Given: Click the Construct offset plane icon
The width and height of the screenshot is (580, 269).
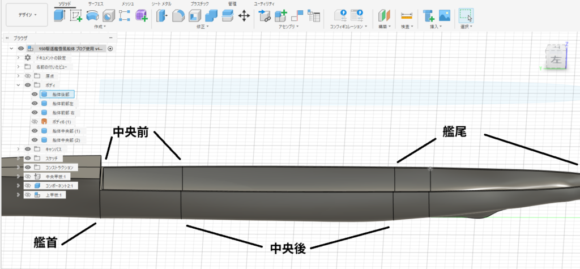Looking at the screenshot, I should [385, 15].
